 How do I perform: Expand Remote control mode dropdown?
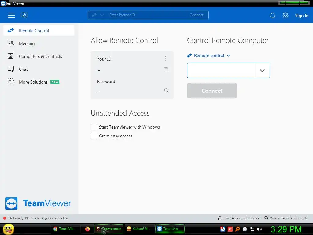208,56
